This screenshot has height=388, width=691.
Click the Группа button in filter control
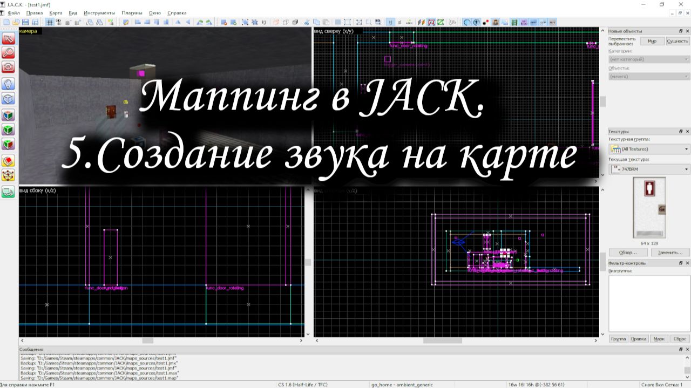[618, 339]
